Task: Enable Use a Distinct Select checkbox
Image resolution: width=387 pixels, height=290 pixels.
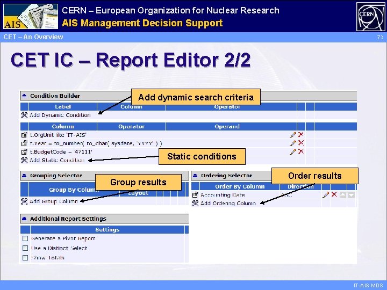Action: pyautogui.click(x=25, y=248)
